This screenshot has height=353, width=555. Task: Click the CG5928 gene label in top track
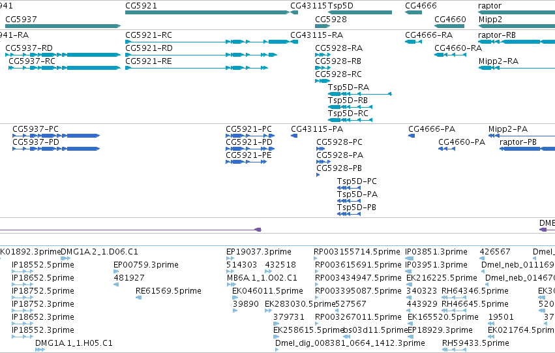(331, 19)
